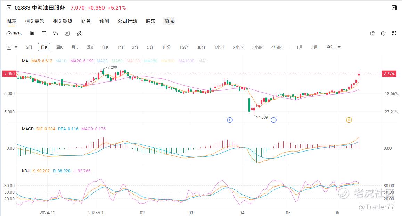Image resolution: width=402 pixels, height=216 pixels.
Task: Click the expand icon beside stock code 02883
Action: tap(9, 8)
